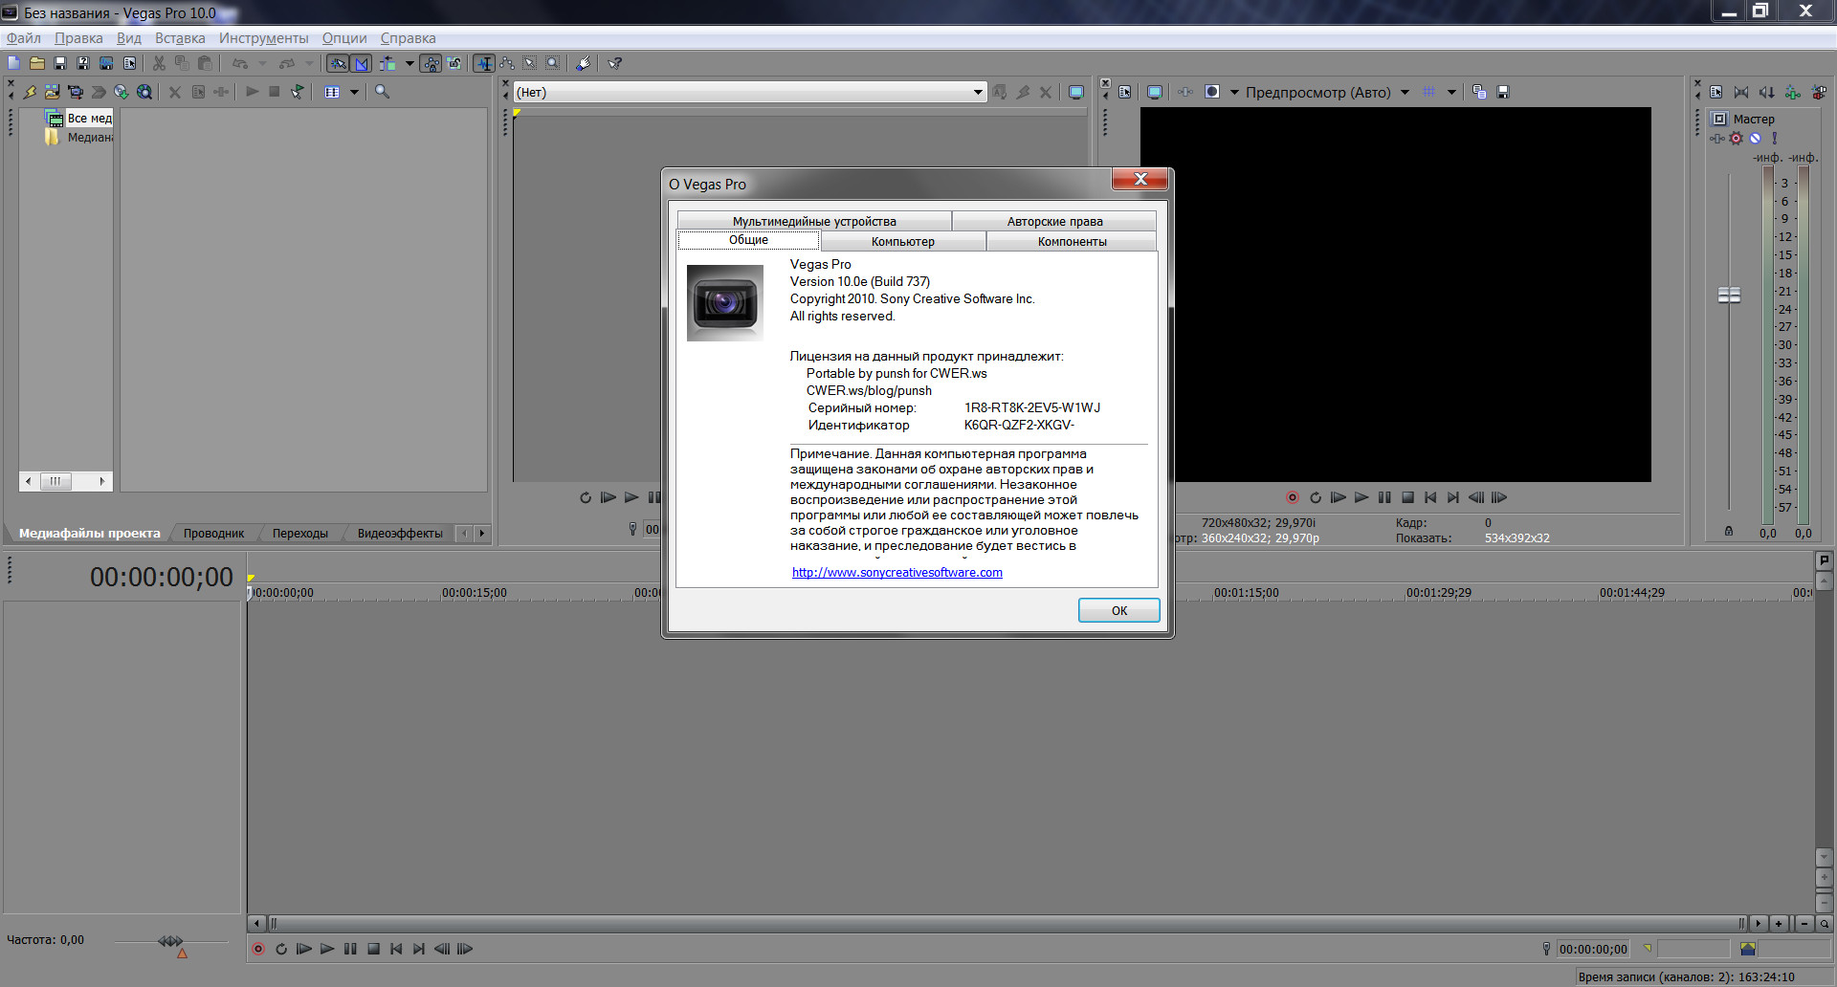This screenshot has height=987, width=1837.
Task: Switch to the Компьютер tab
Action: [902, 241]
